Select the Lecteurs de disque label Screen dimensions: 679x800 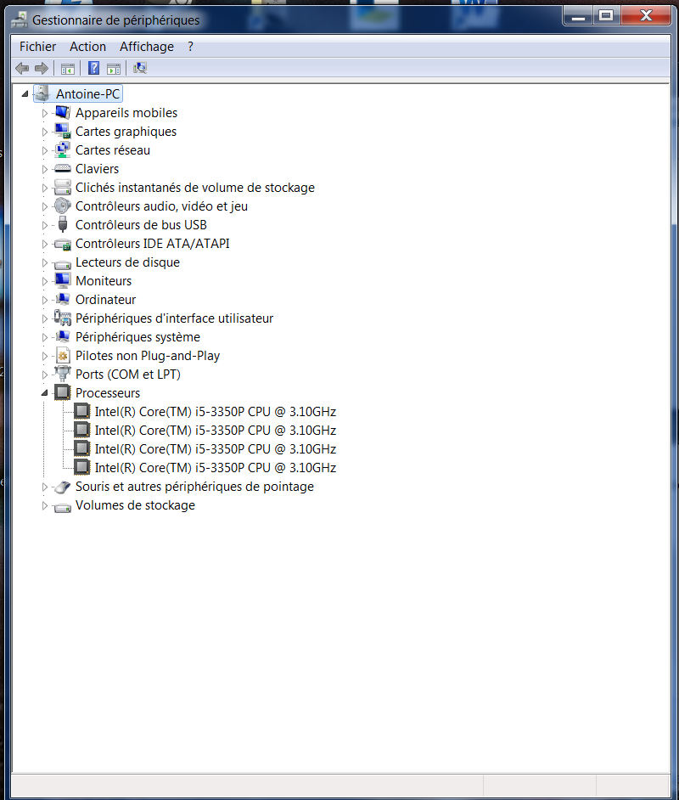coord(127,262)
